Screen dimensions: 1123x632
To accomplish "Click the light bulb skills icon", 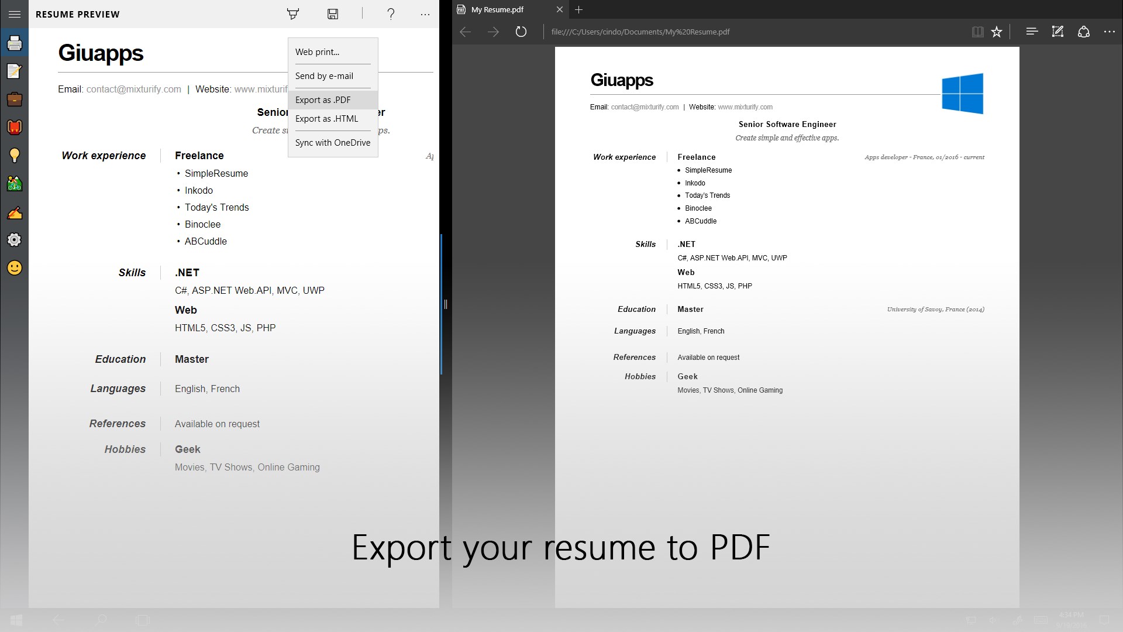I will tap(14, 155).
